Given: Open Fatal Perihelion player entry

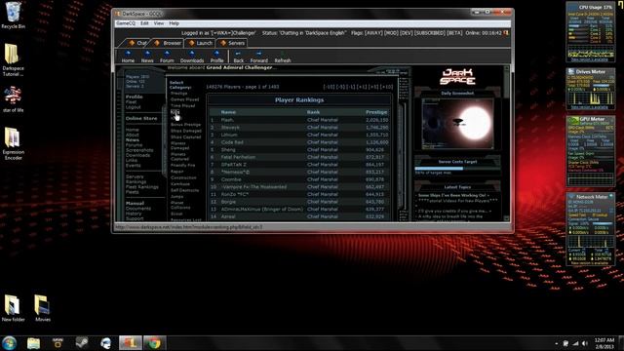Looking at the screenshot, I should pos(238,157).
